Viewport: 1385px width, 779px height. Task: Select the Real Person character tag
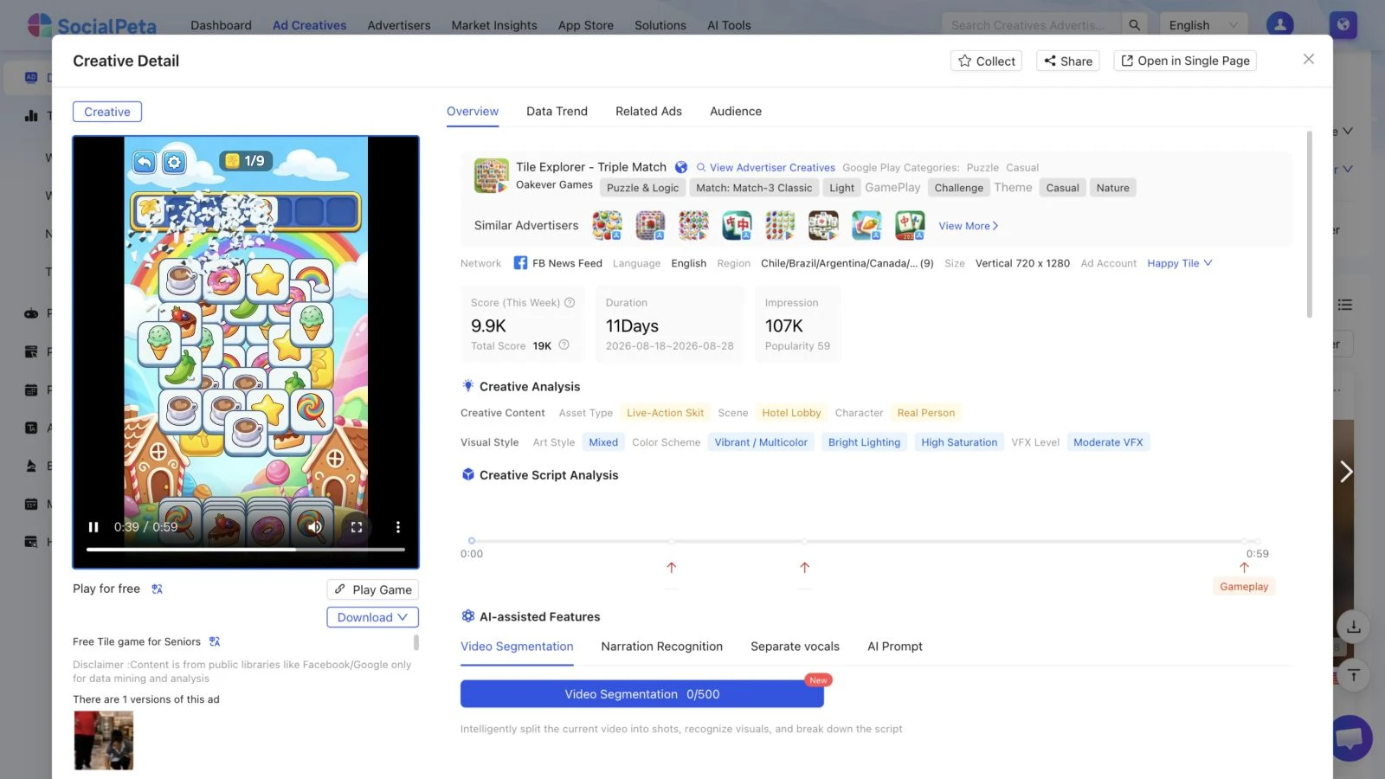click(x=926, y=413)
